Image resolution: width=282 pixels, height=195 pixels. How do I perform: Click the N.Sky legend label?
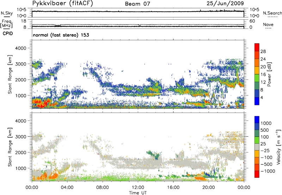coord(7,13)
